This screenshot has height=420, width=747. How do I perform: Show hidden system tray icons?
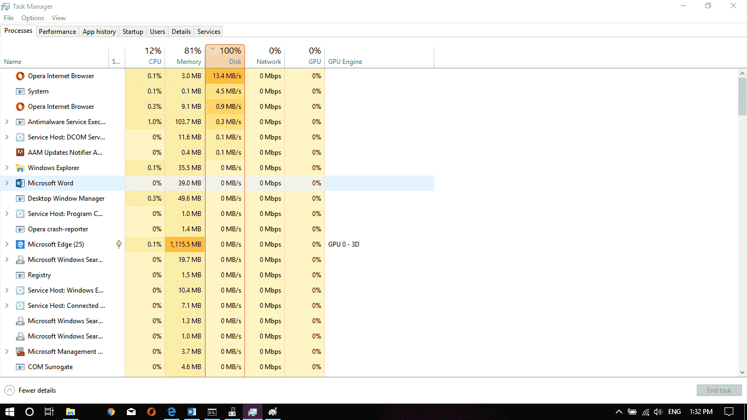point(618,412)
